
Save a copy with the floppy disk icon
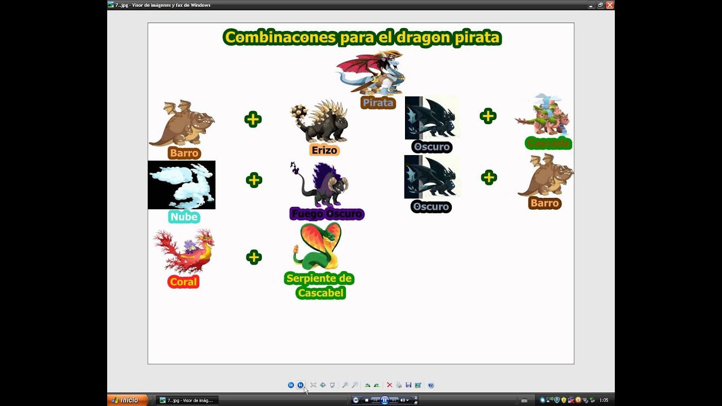point(408,385)
